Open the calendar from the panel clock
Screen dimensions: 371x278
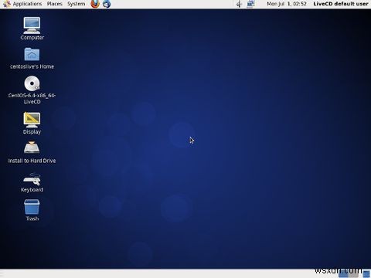point(287,4)
